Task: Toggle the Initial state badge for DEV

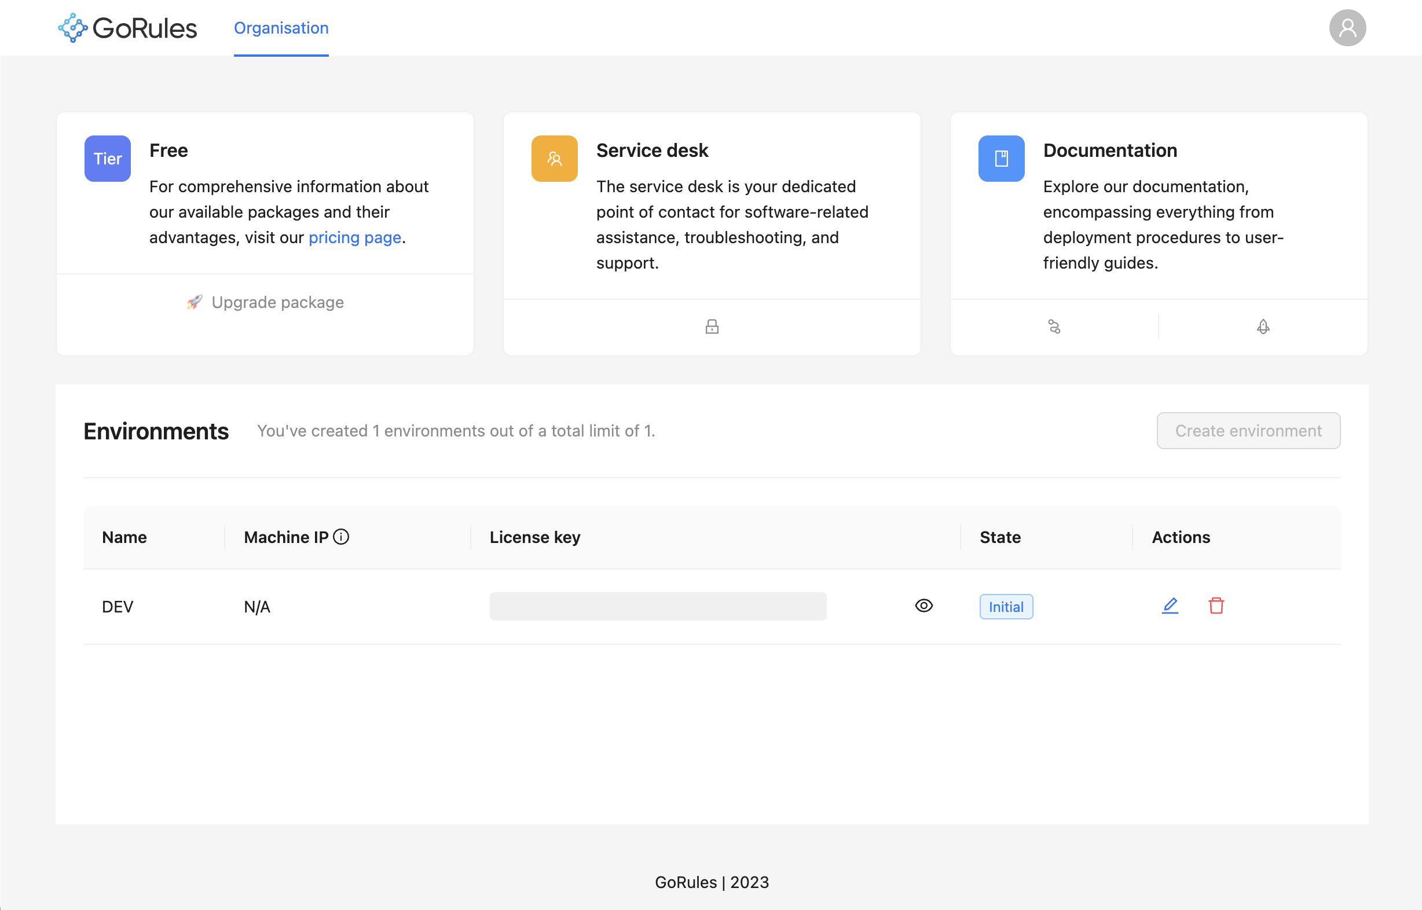Action: coord(1005,606)
